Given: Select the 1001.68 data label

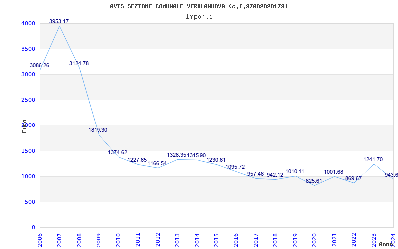Looking at the screenshot, I should pyautogui.click(x=333, y=172).
